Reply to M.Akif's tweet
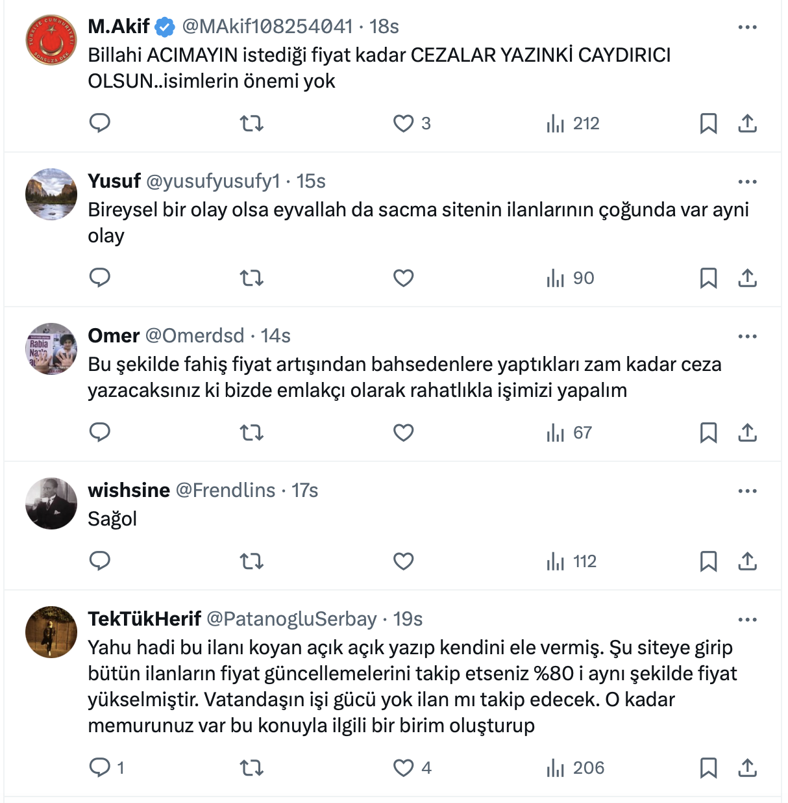The image size is (788, 803). pyautogui.click(x=100, y=123)
